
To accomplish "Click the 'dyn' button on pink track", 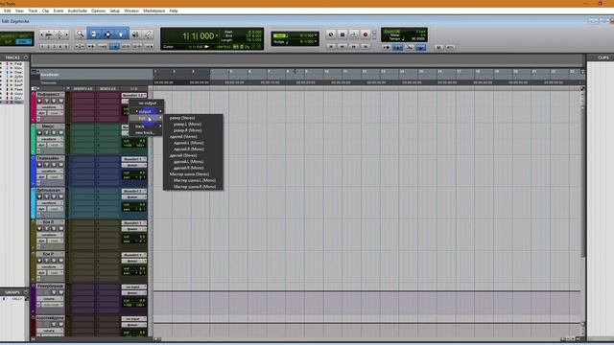I will 41,113.
